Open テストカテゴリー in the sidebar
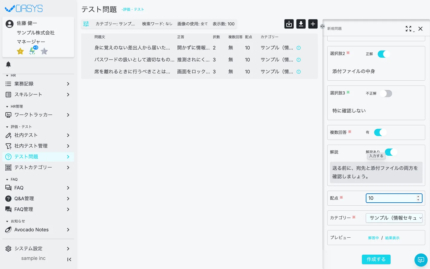The image size is (430, 269). pos(38,167)
